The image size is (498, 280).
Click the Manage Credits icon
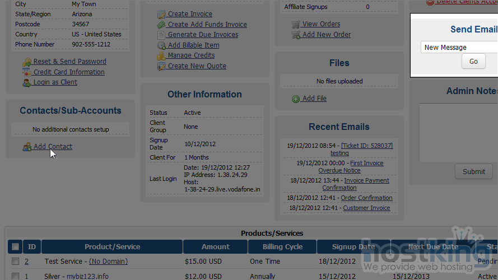pyautogui.click(x=161, y=56)
